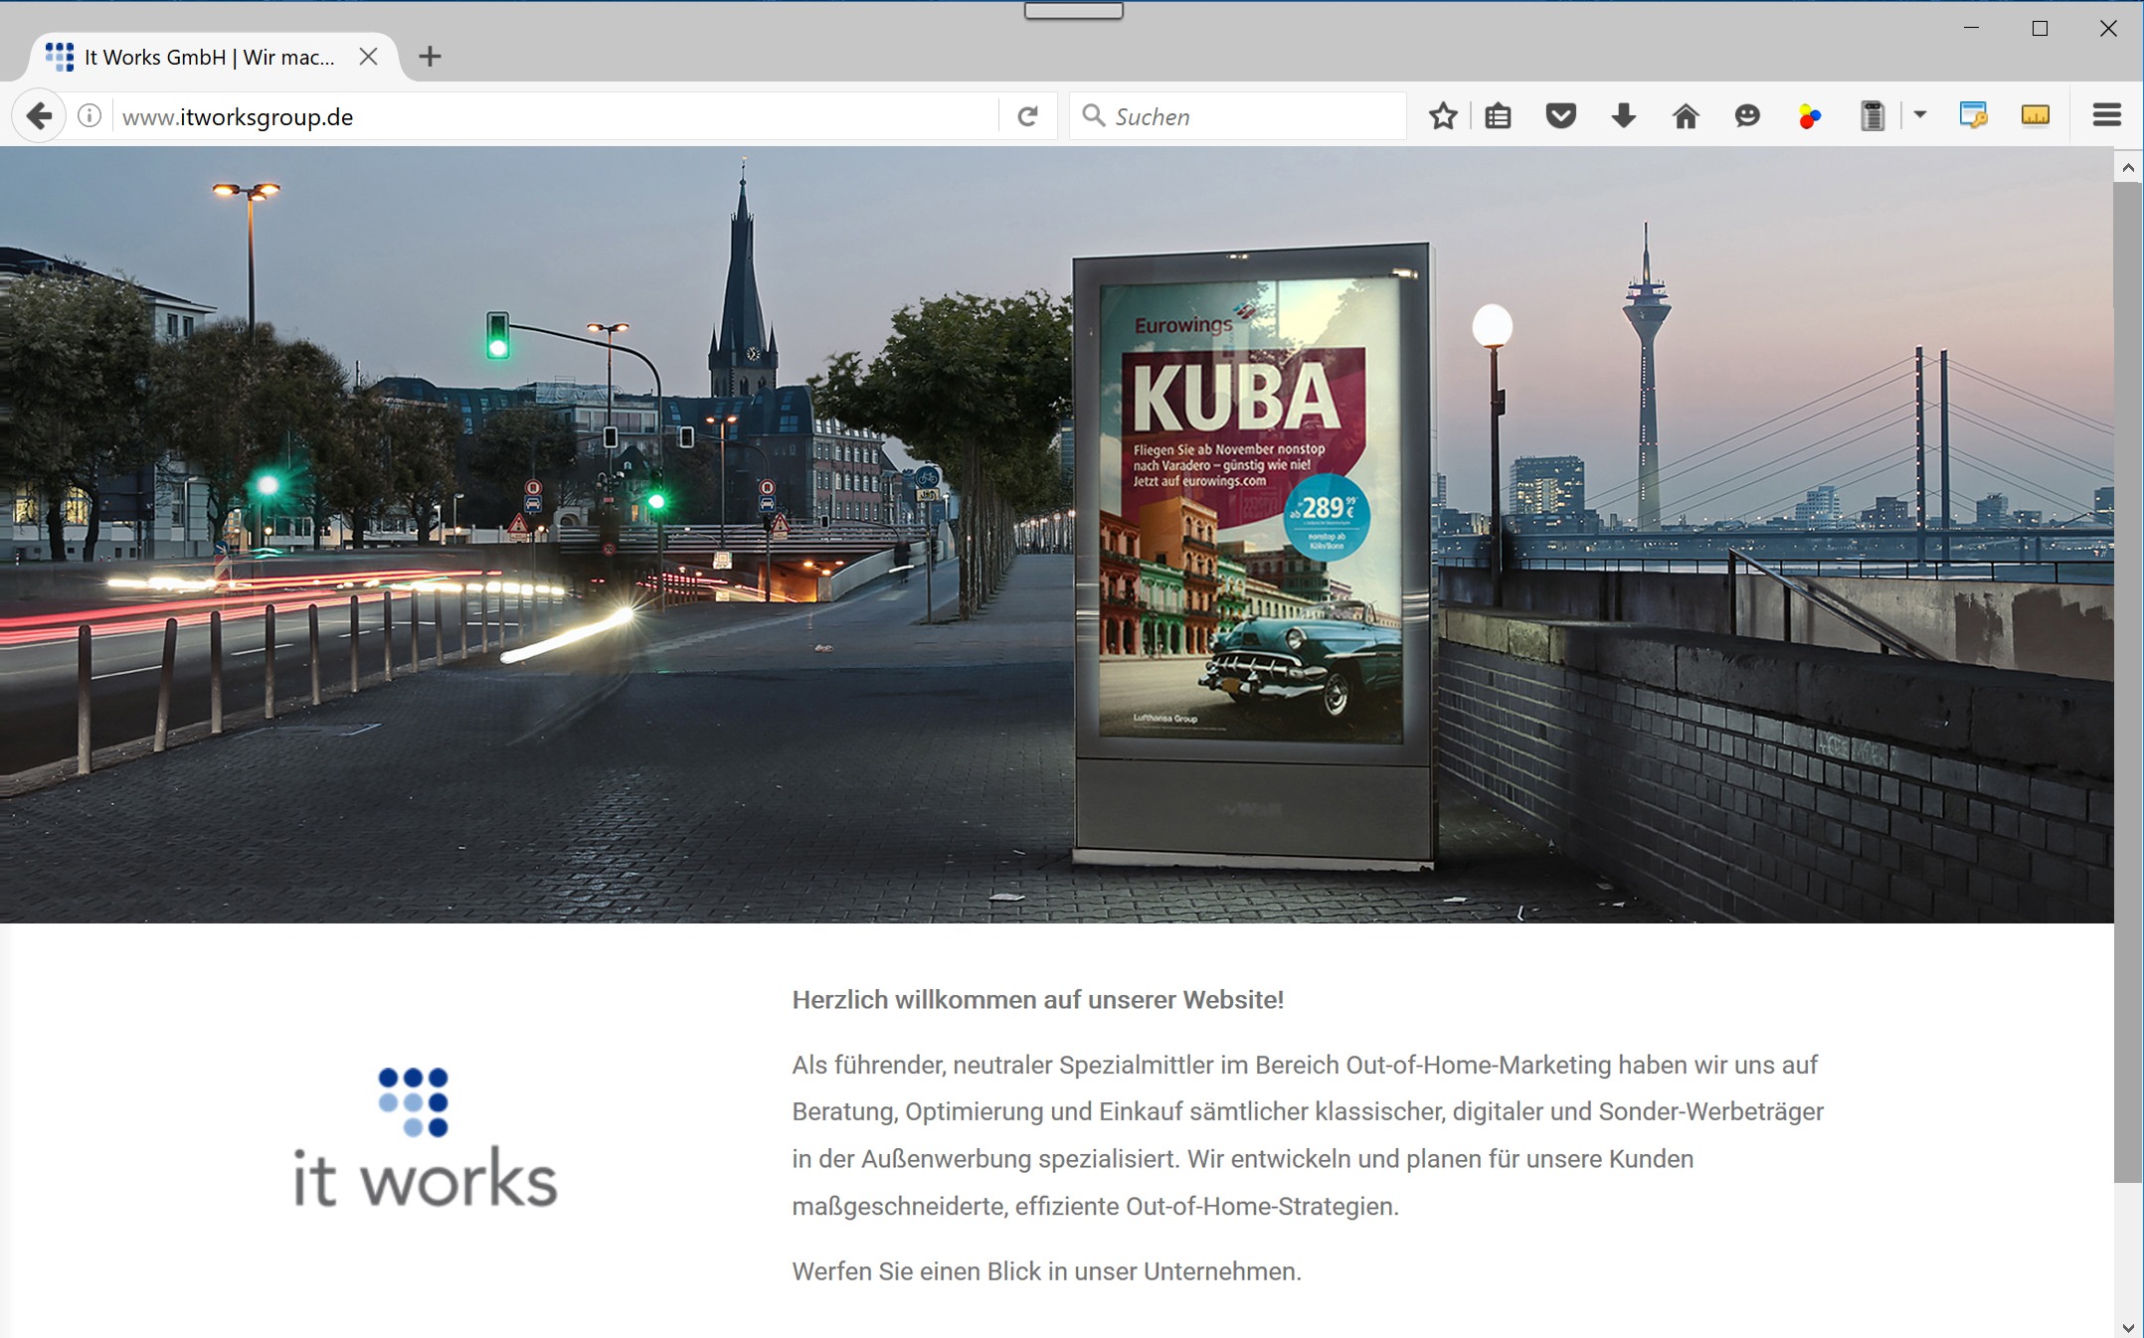Viewport: 2144px width, 1338px height.
Task: Click the search magnifier icon
Action: coord(1093,115)
